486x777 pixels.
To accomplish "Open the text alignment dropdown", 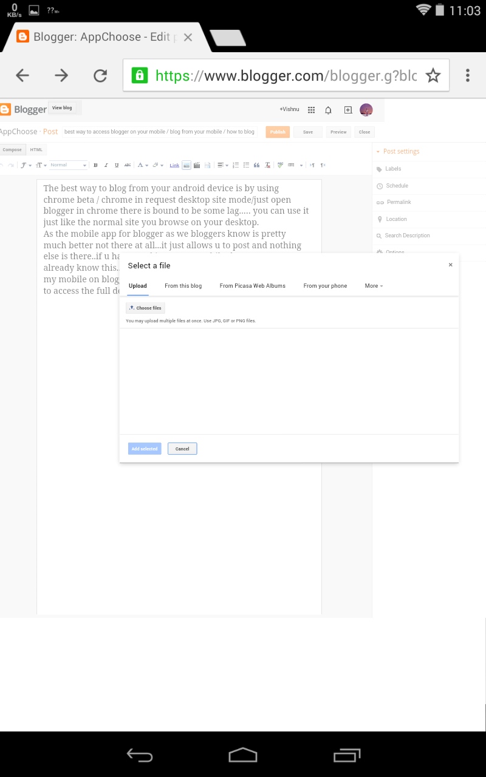I will (x=223, y=165).
